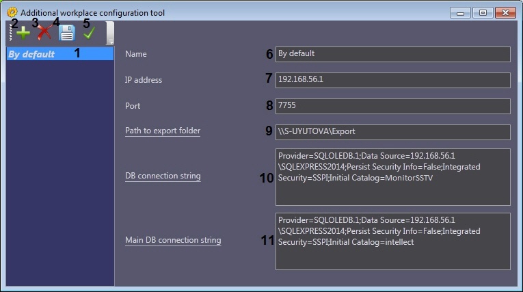Click the floppy disk save icon
The height and width of the screenshot is (292, 523).
coord(66,34)
